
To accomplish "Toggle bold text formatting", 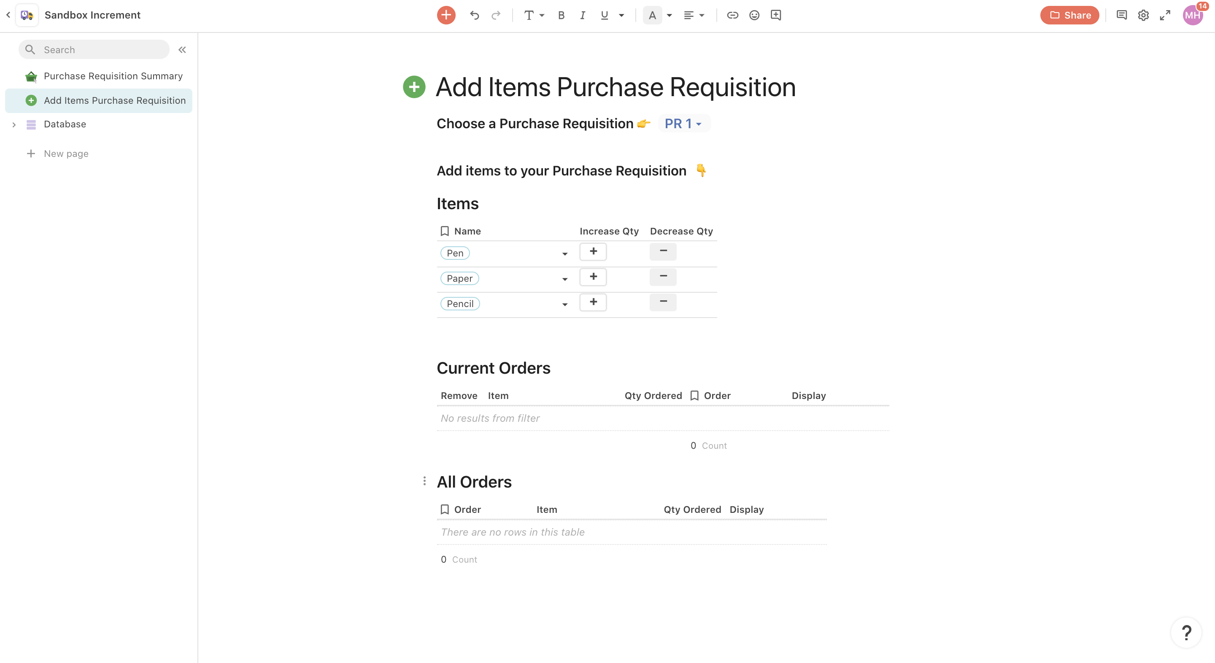I will [x=561, y=15].
